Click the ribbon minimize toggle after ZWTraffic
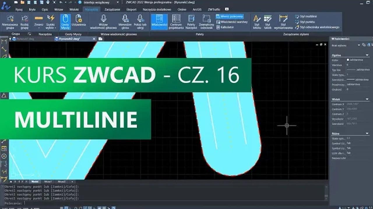The width and height of the screenshot is (373, 209). pyautogui.click(x=227, y=9)
